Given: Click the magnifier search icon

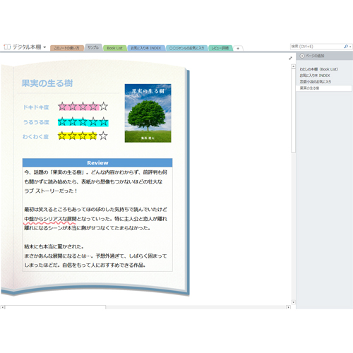Looking at the screenshot, I should click(346, 47).
